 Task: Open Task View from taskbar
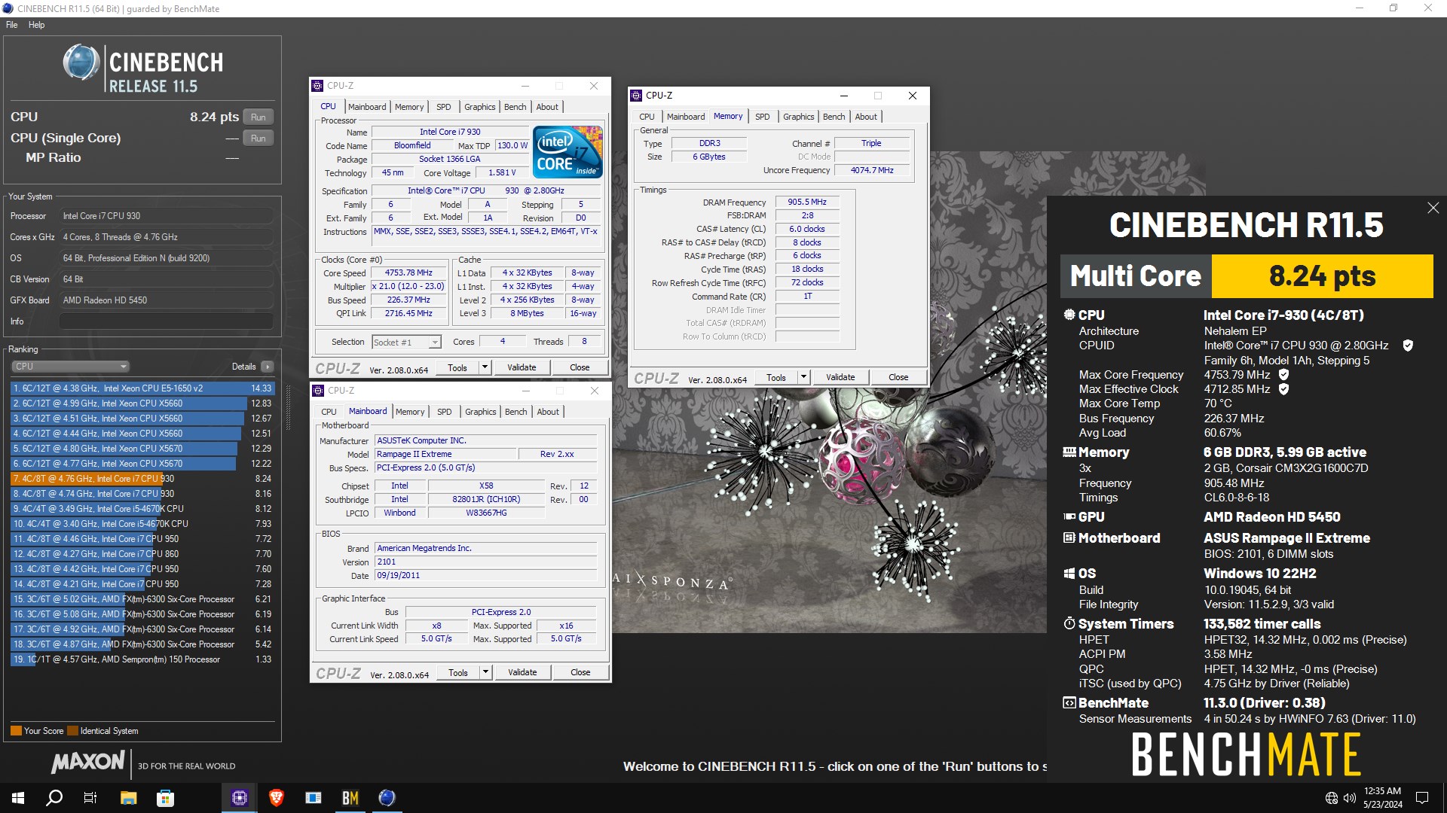click(90, 798)
